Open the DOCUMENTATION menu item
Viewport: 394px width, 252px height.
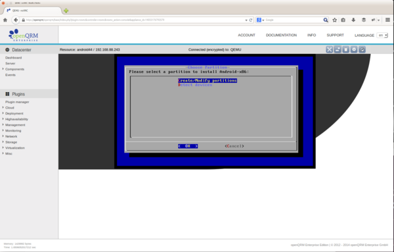coord(281,36)
